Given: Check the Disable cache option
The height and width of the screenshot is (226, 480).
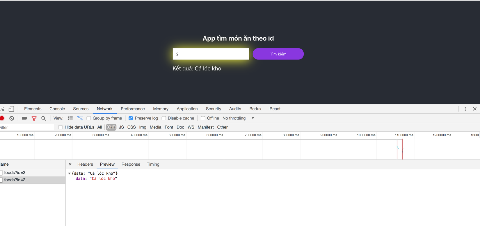Looking at the screenshot, I should [x=164, y=118].
